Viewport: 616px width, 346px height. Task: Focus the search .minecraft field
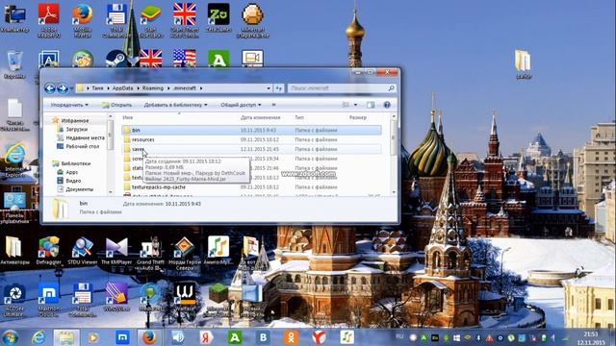[341, 88]
